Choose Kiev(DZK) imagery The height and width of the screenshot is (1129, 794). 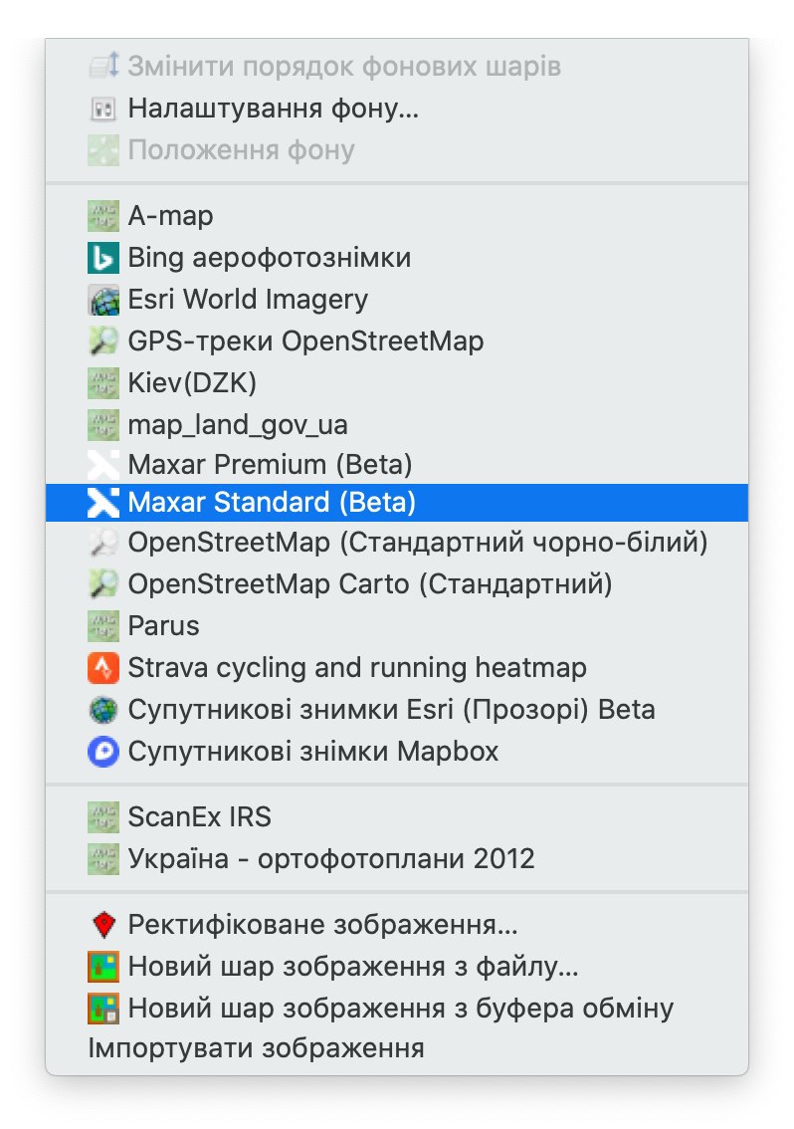(x=397, y=383)
